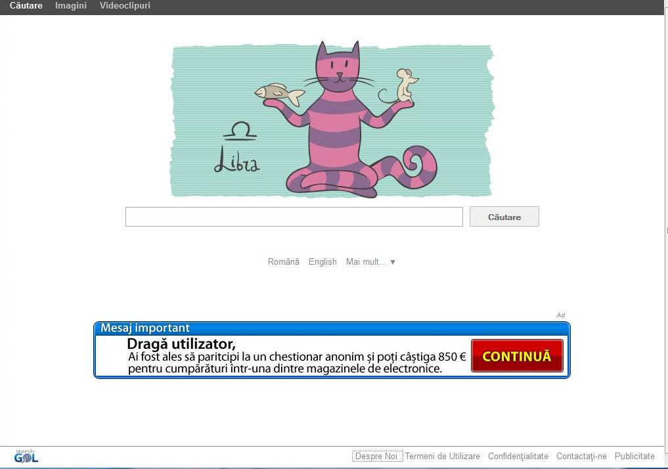Switch to the Videoclipuri tab
The height and width of the screenshot is (469, 668).
(124, 6)
